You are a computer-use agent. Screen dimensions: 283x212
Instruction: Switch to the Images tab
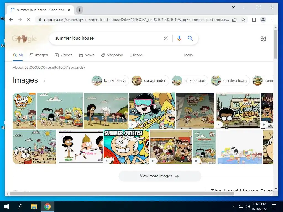coord(39,55)
